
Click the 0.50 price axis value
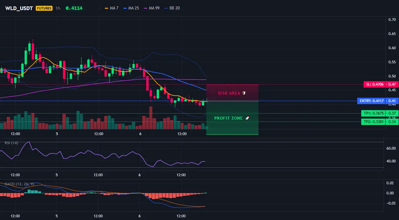(392, 76)
